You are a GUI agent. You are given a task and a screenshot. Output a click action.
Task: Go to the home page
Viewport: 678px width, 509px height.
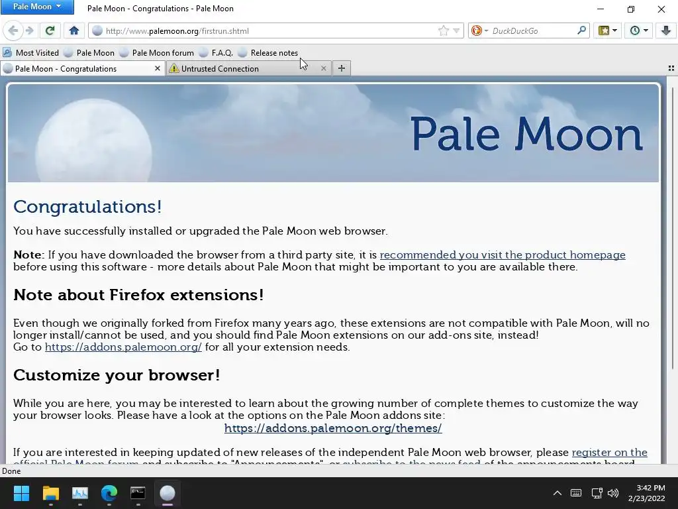click(x=74, y=30)
